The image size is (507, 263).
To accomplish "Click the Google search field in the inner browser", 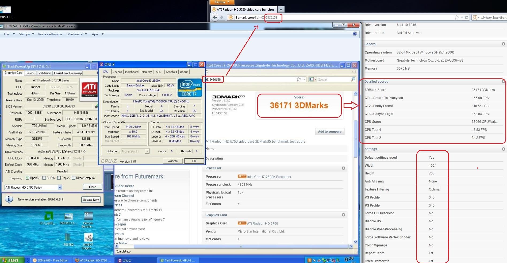I will click(333, 79).
